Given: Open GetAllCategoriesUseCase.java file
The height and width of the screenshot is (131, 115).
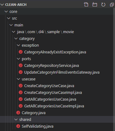Looking at the screenshot, I should pyautogui.click(x=50, y=99).
